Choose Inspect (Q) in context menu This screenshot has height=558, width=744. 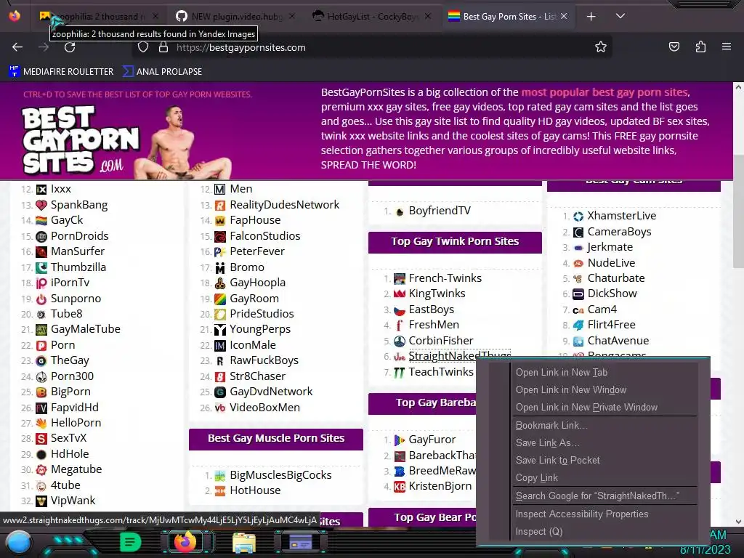pos(539,532)
